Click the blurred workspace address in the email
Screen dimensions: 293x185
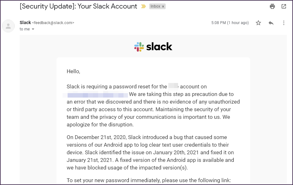pos(96,94)
